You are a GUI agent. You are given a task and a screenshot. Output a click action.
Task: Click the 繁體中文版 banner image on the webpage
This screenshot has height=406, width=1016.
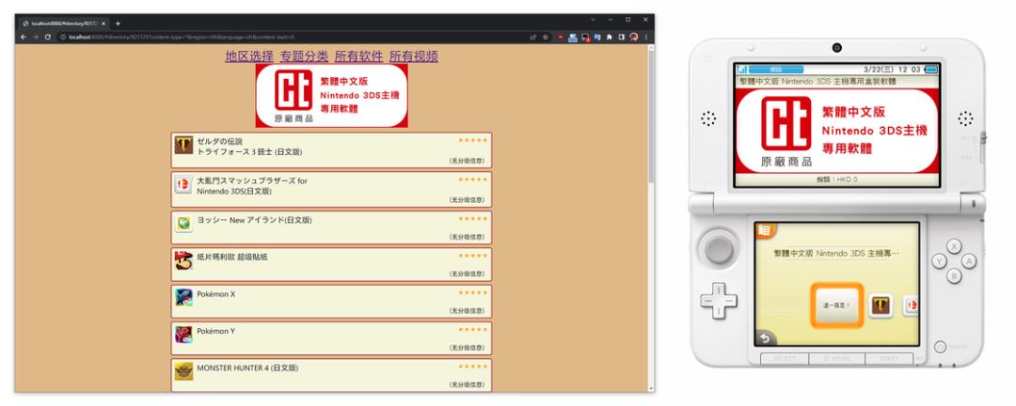pyautogui.click(x=332, y=95)
